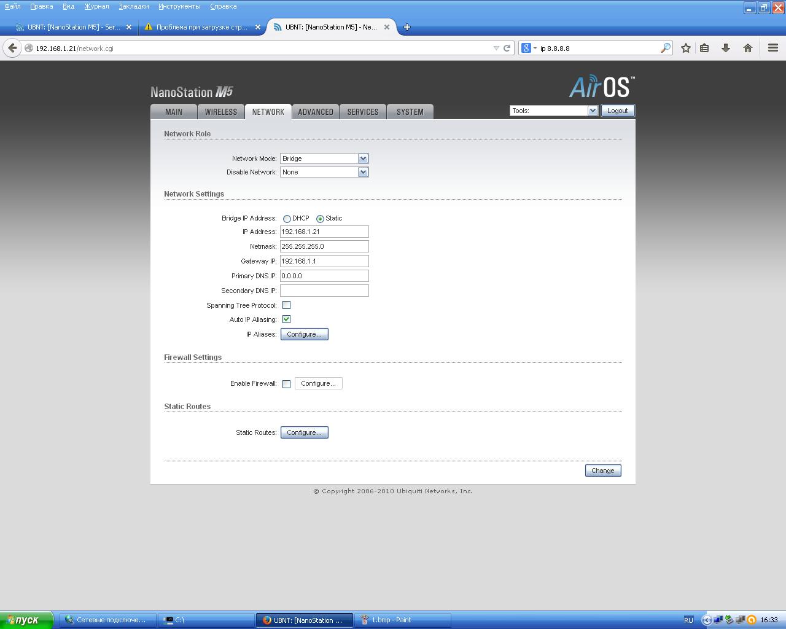Screen dimensions: 786x629
Task: Click the AirOS logo
Action: 602,87
